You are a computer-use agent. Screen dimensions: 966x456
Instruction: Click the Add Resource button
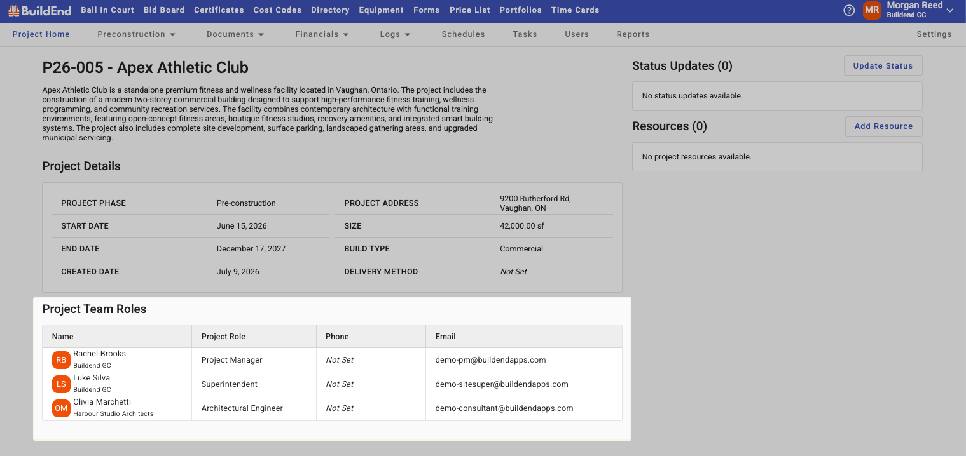(883, 126)
